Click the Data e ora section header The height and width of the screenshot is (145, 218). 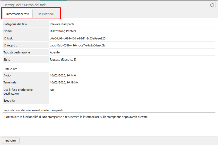pyautogui.click(x=10, y=69)
